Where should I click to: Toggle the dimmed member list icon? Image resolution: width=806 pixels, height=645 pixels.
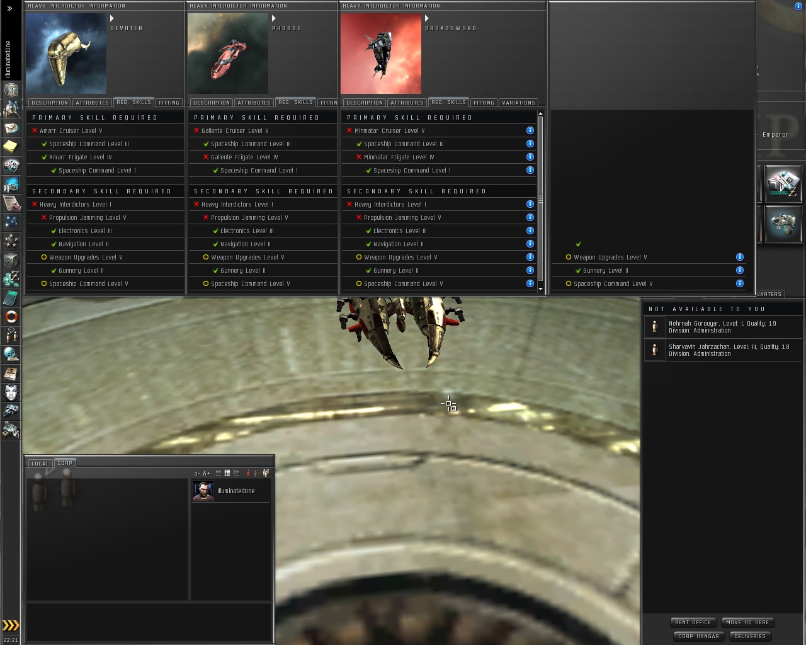pyautogui.click(x=258, y=473)
